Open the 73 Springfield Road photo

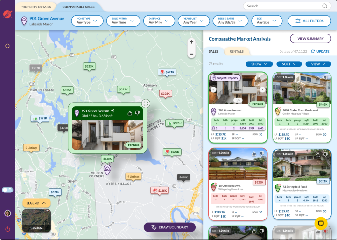pyautogui.click(x=302, y=165)
